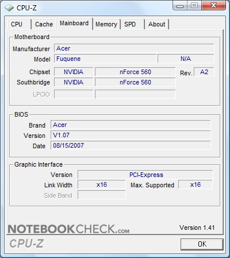
Task: Click the second empty LPCIO field
Action: click(x=135, y=94)
